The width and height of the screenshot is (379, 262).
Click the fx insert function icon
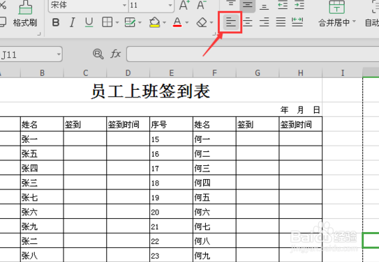tap(116, 54)
